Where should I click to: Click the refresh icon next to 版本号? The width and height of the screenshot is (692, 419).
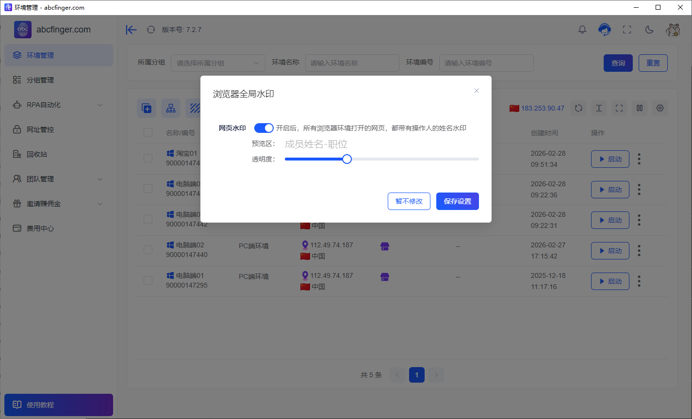pyautogui.click(x=151, y=30)
